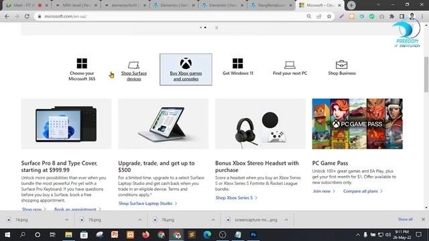This screenshot has height=241, width=429.
Task: Open a new browser tab
Action: pyautogui.click(x=351, y=5)
